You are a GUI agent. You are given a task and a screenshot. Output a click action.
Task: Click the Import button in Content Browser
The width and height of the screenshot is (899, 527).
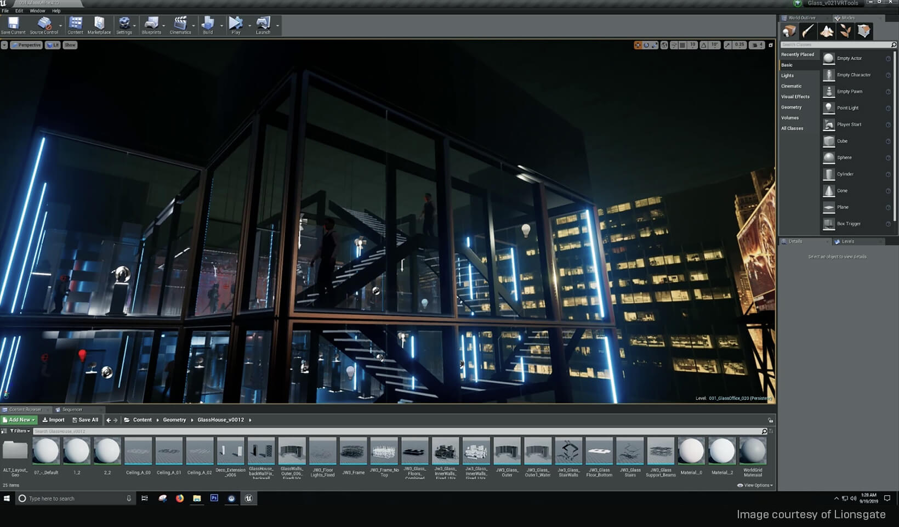point(53,420)
